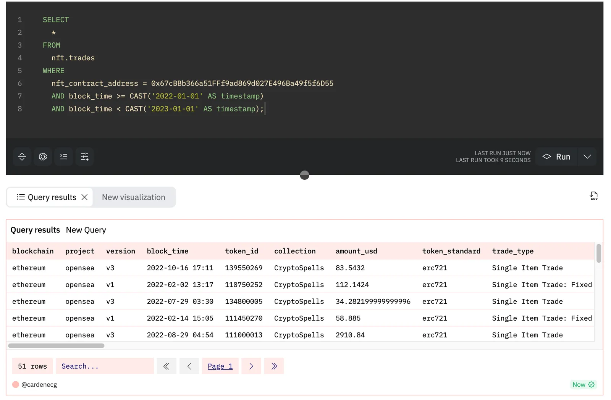Viewport: 611px width, 400px height.
Task: Click the '2022-01-01' date string
Action: coord(177,96)
